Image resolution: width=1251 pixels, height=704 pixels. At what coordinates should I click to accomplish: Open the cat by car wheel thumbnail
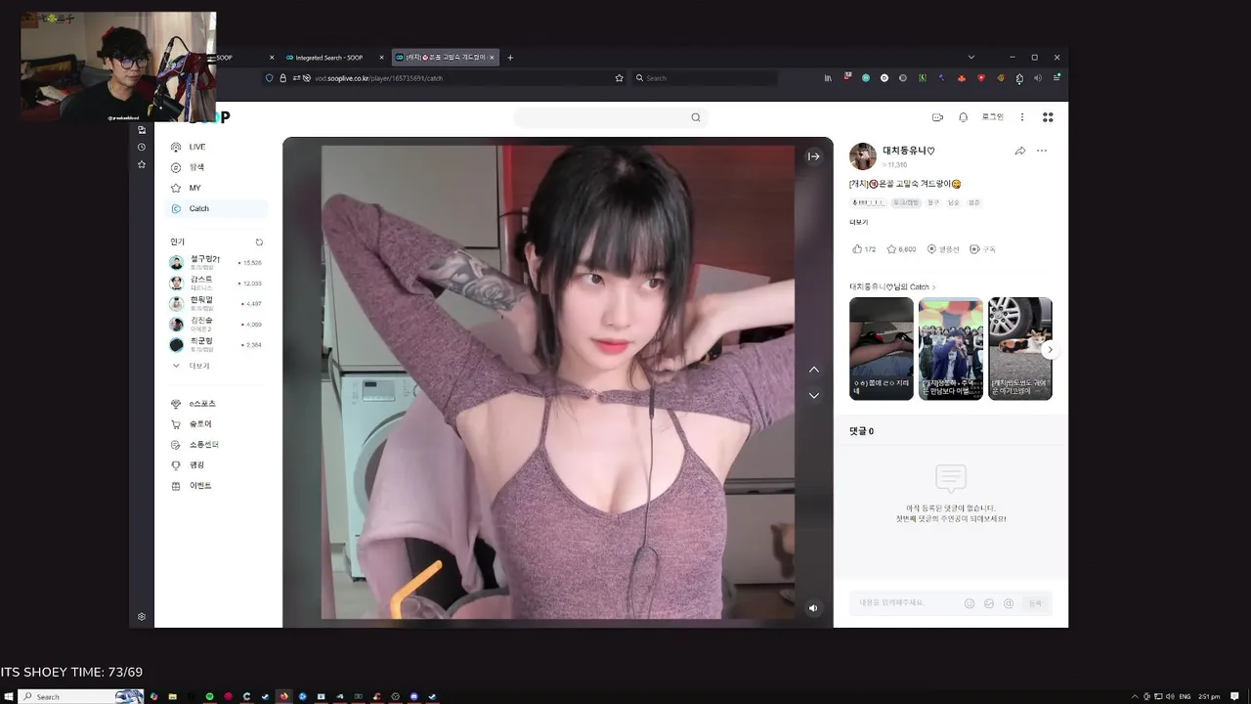[x=1020, y=349]
